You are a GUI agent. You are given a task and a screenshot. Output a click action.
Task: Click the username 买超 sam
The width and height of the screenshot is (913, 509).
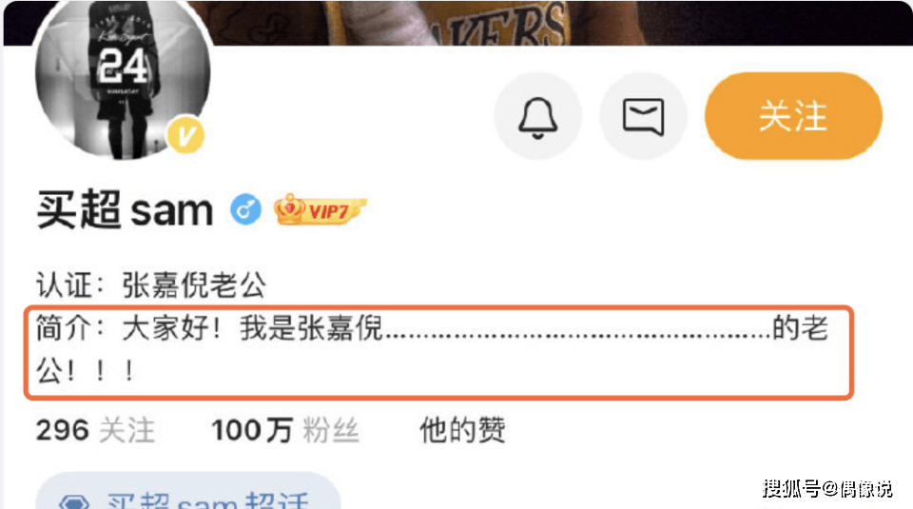coord(126,209)
